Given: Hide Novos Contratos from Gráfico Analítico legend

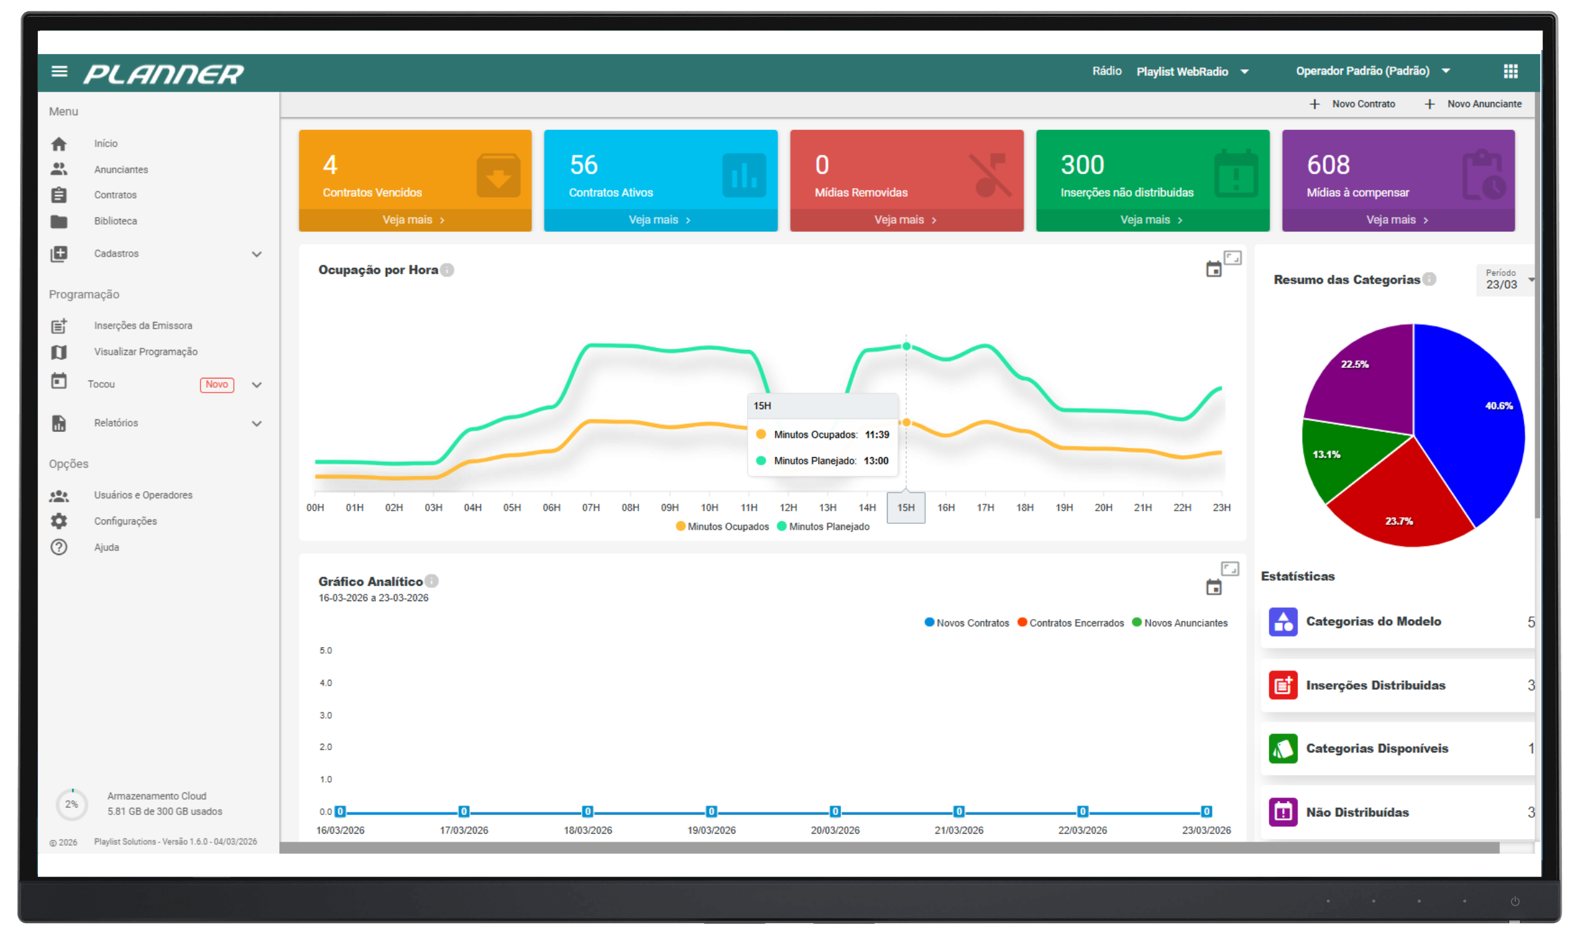Looking at the screenshot, I should point(967,622).
